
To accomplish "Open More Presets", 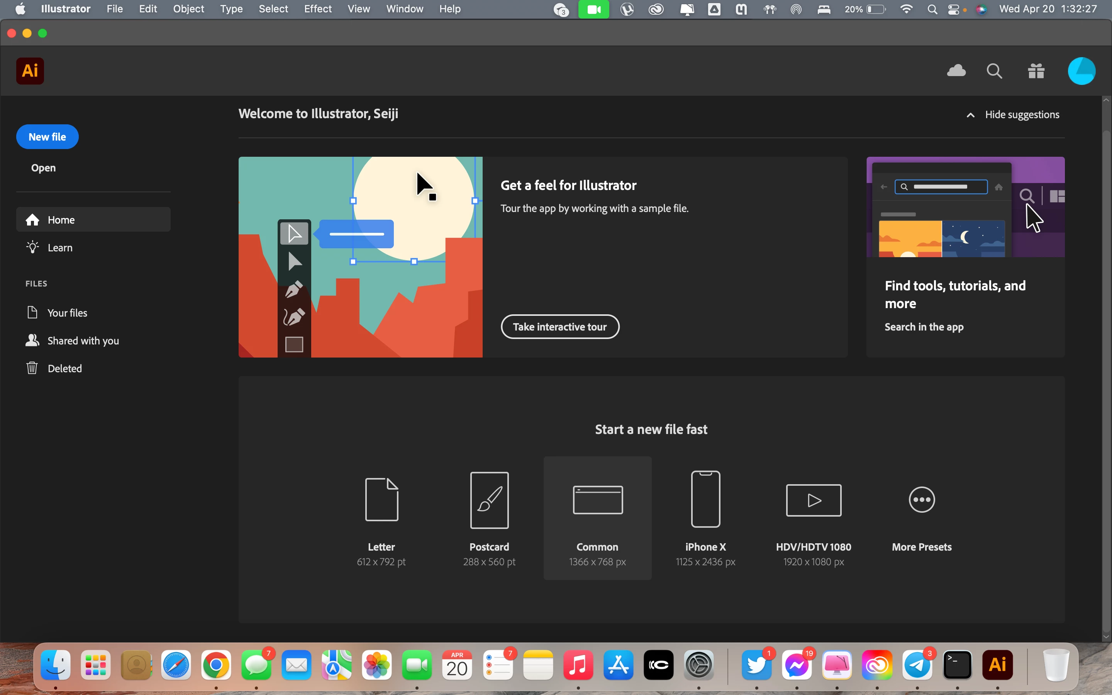I will click(x=922, y=500).
